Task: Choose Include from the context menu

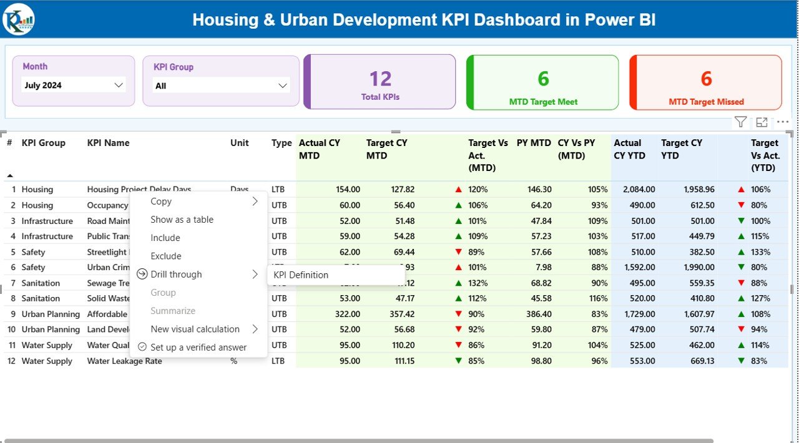Action: (x=165, y=238)
